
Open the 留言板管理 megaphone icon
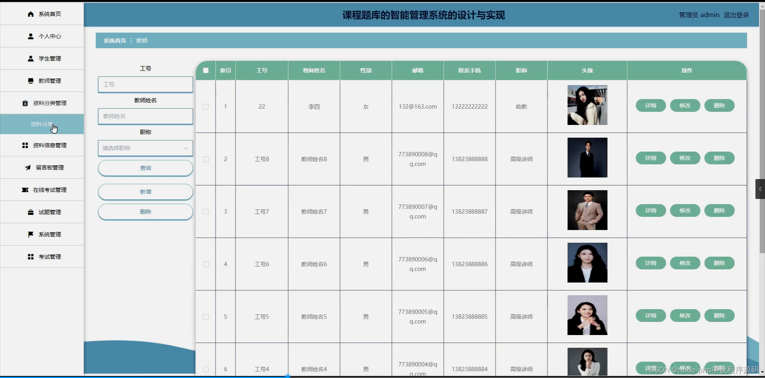pos(28,168)
